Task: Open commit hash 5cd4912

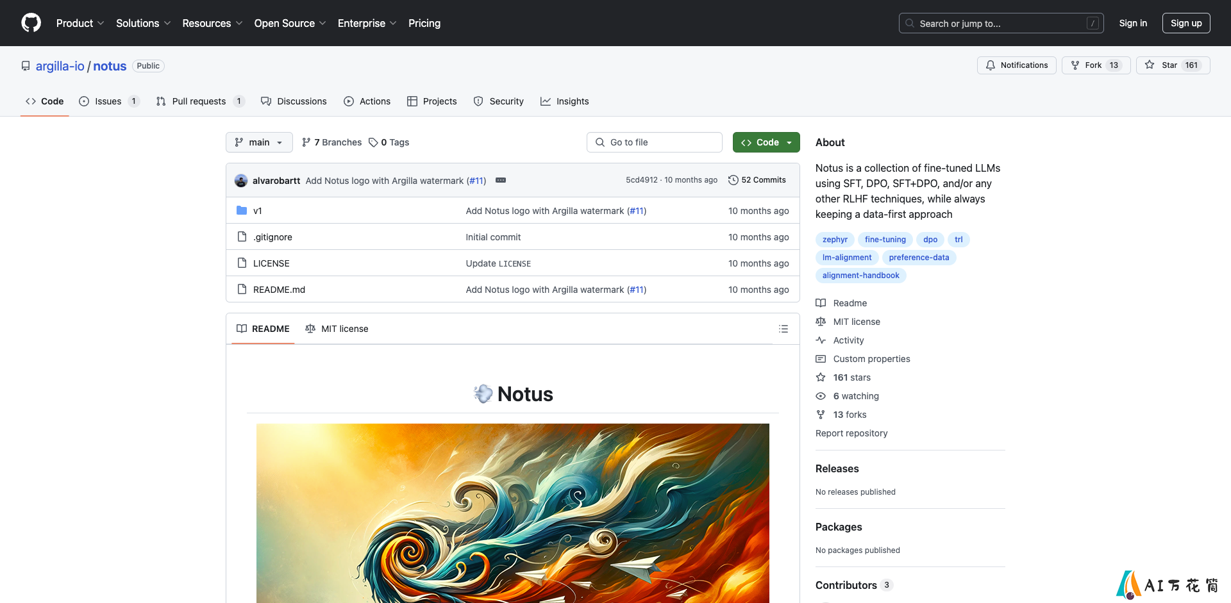Action: click(642, 180)
